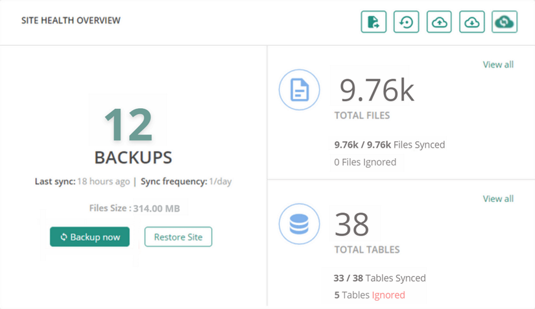The image size is (535, 309).
Task: Click the 38 total tables number
Action: [351, 225]
